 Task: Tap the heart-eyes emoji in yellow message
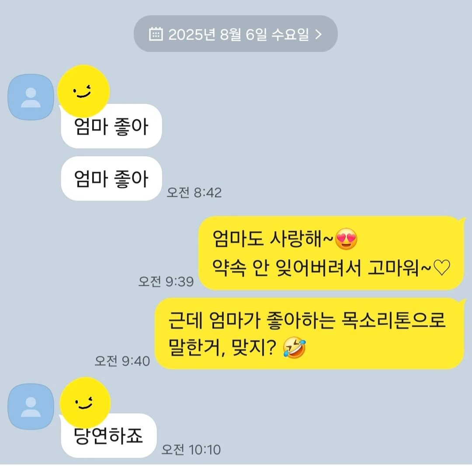tap(346, 239)
